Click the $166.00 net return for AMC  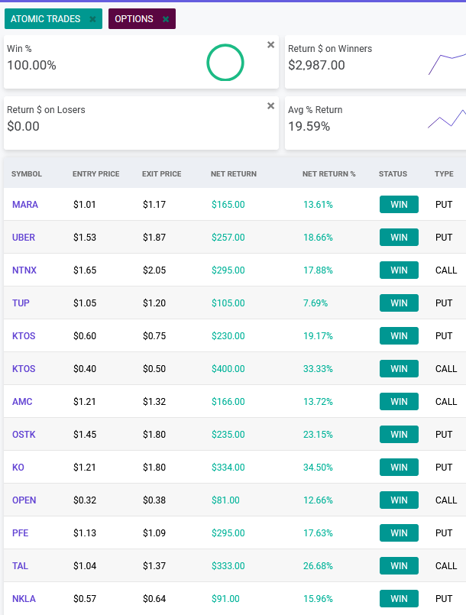[228, 402]
